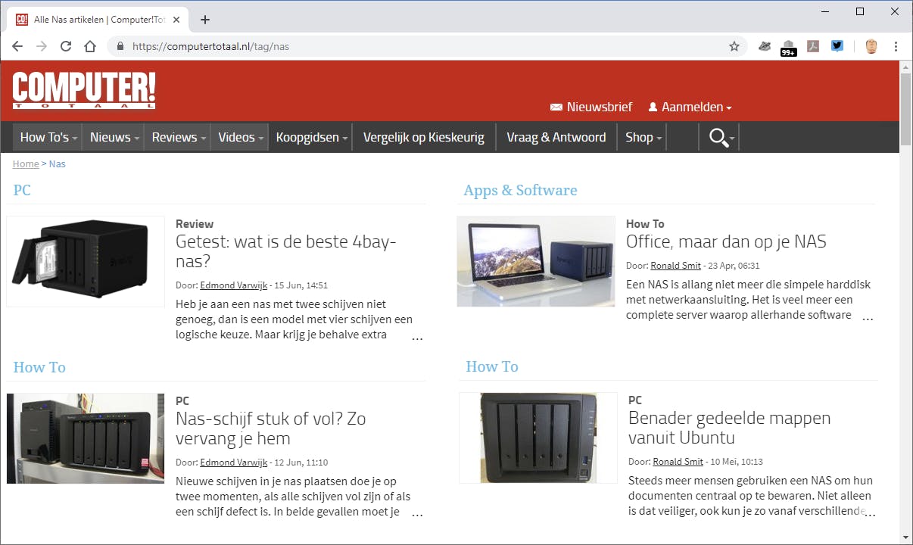
Task: Click author Edmond Varwijk on Nas-schijf article
Action: [233, 462]
